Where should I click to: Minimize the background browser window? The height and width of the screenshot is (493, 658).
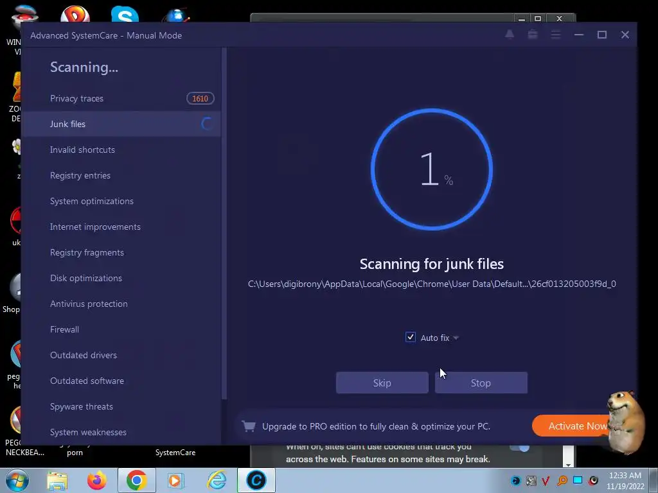(521, 19)
